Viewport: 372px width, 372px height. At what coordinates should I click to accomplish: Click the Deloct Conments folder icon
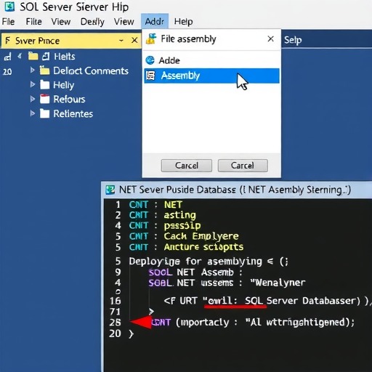[x=44, y=70]
